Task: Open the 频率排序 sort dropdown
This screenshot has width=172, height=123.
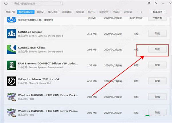Action: [x=158, y=12]
